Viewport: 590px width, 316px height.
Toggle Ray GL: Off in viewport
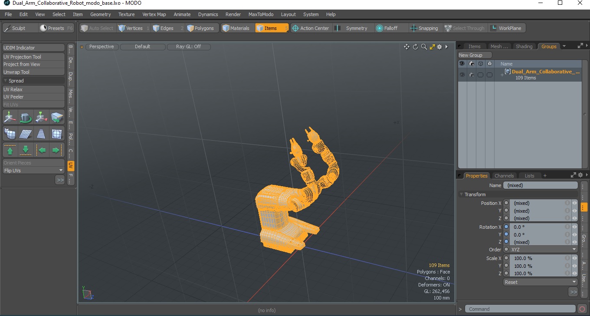pos(188,47)
